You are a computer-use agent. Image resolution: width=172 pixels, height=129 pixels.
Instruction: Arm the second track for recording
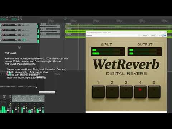pyautogui.click(x=3, y=30)
